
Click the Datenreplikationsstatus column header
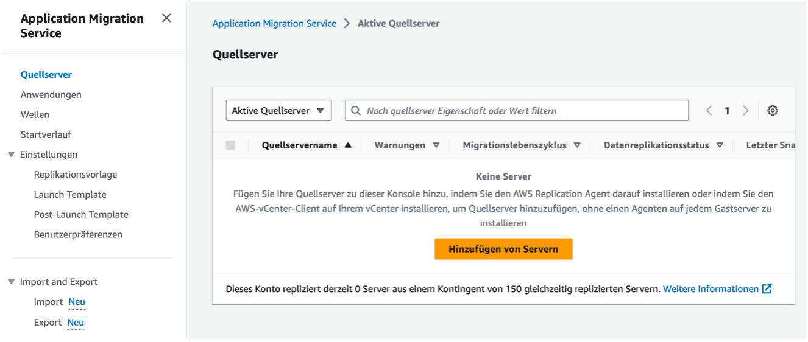coord(656,145)
